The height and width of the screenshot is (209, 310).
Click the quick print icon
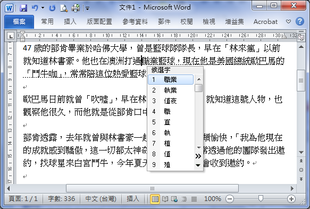point(76,8)
